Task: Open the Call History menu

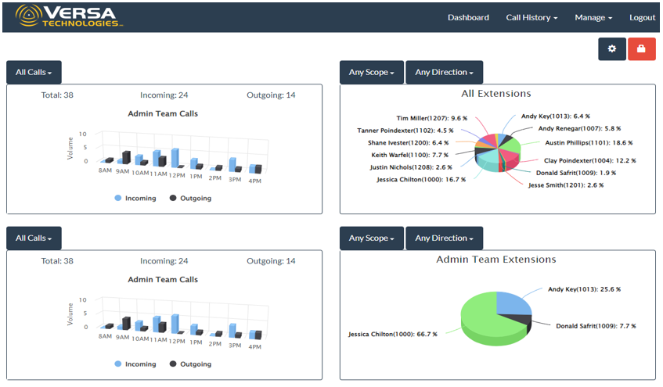Action: (531, 17)
